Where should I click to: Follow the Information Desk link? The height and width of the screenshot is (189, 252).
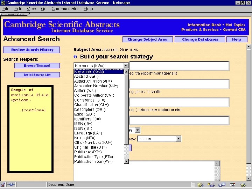click(204, 25)
